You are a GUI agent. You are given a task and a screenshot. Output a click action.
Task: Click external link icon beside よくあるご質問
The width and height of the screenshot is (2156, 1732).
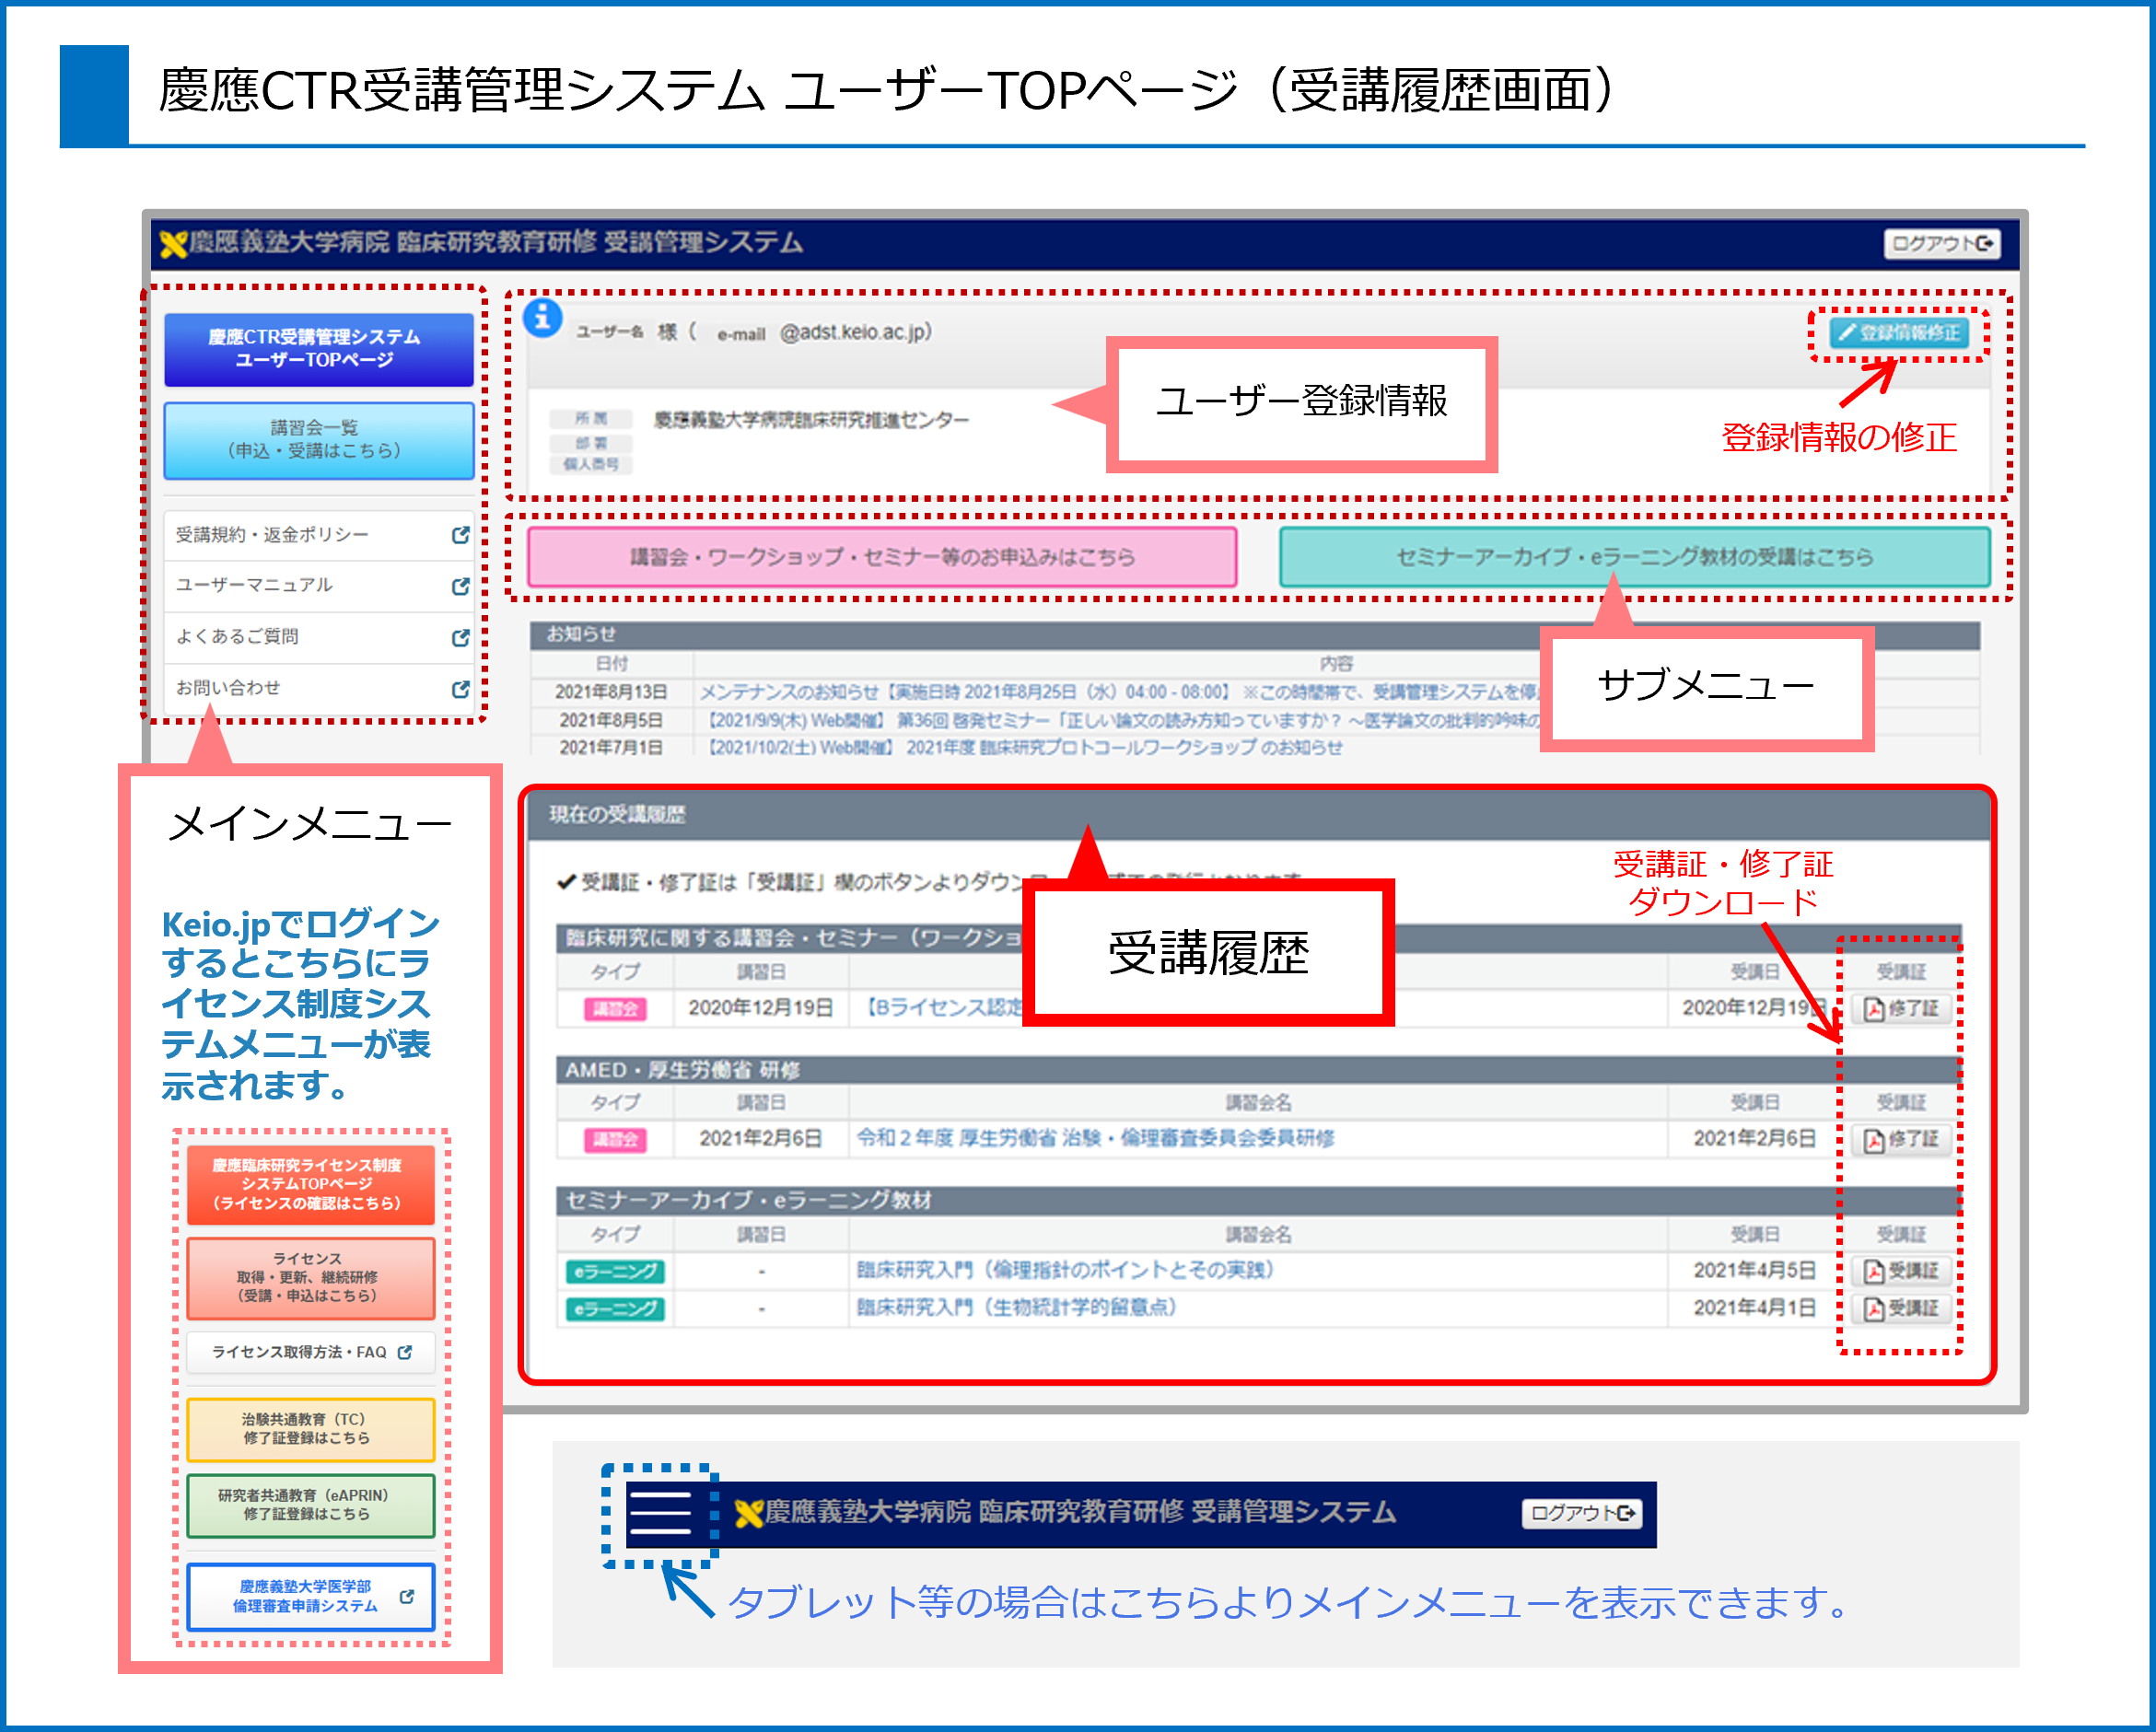click(460, 637)
